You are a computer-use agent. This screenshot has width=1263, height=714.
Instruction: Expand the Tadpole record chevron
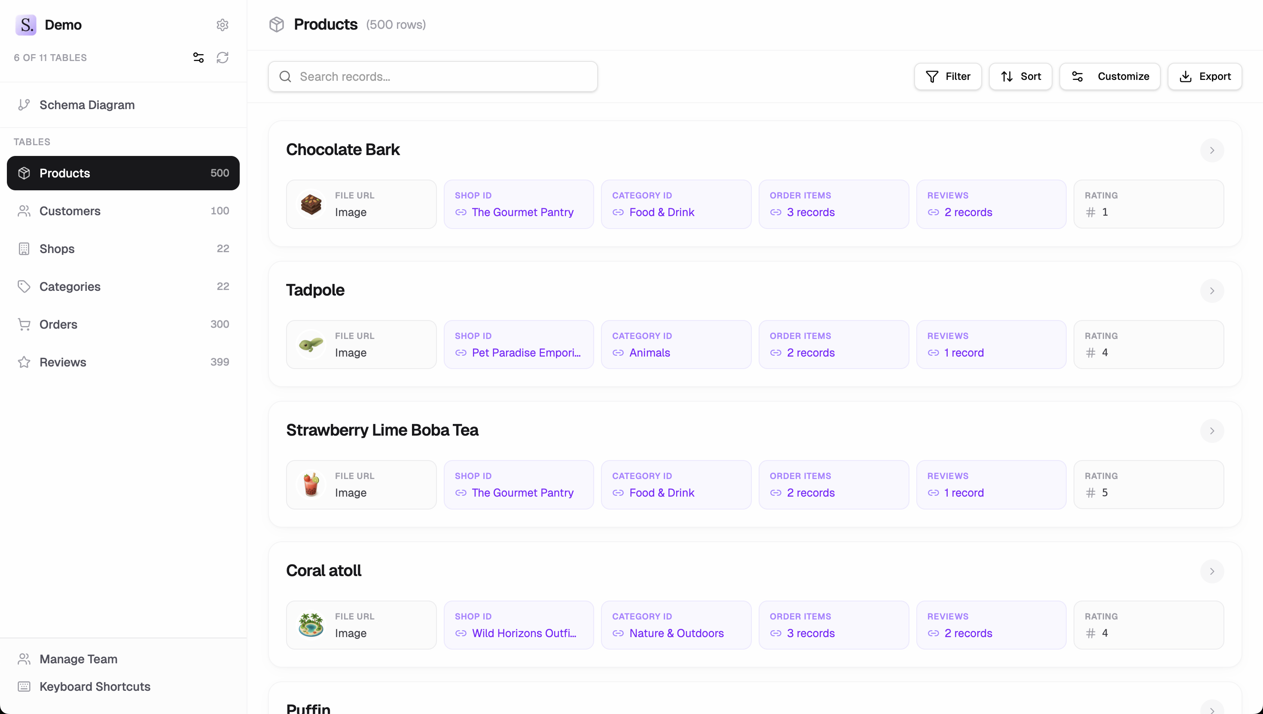1211,291
